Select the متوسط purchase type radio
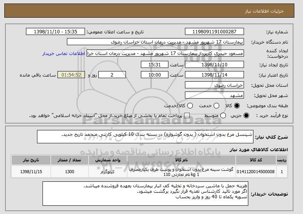 coord(223,115)
